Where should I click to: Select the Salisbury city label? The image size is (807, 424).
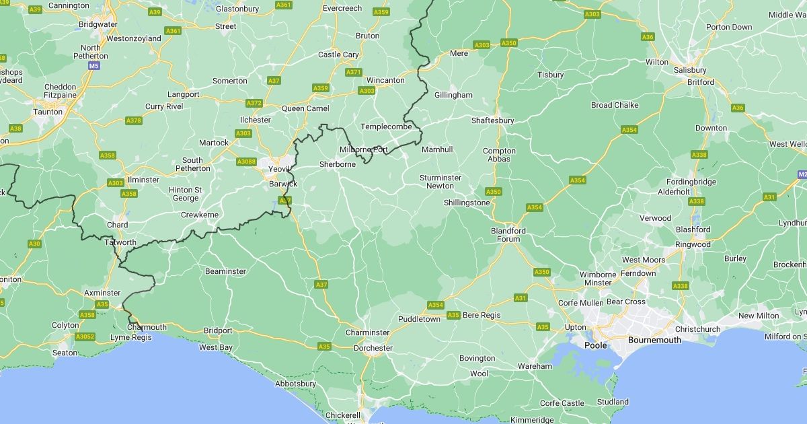point(690,70)
